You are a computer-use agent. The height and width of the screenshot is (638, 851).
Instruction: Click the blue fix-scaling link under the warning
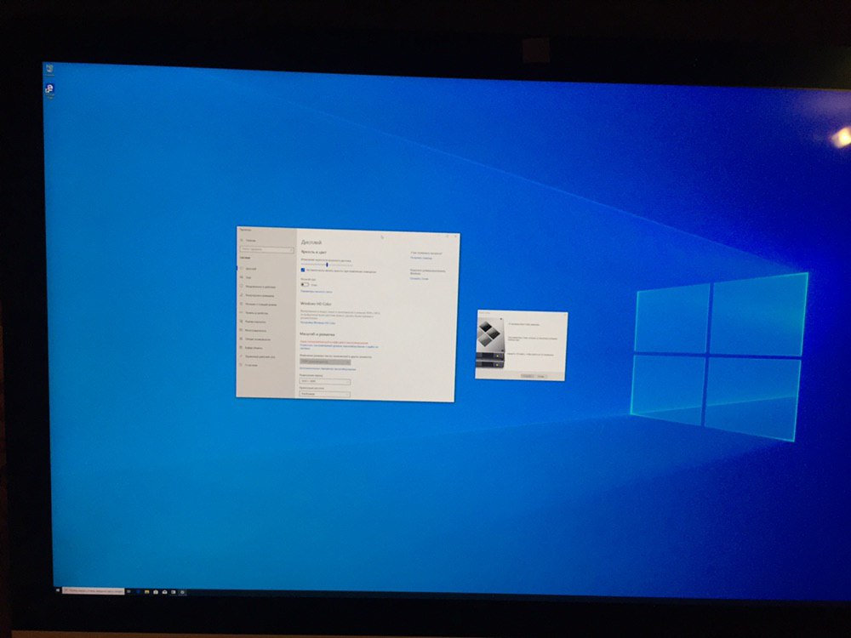tap(339, 347)
